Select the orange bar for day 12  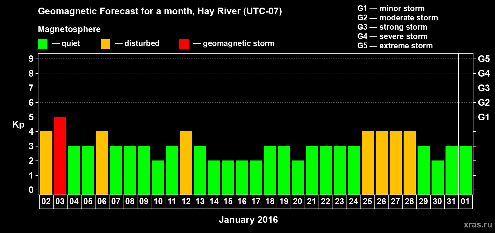[186, 163]
